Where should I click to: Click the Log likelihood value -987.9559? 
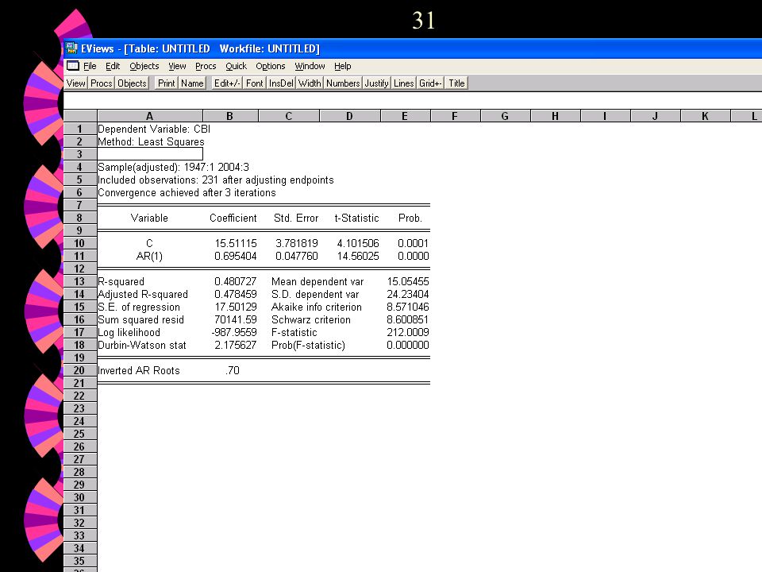(x=233, y=332)
